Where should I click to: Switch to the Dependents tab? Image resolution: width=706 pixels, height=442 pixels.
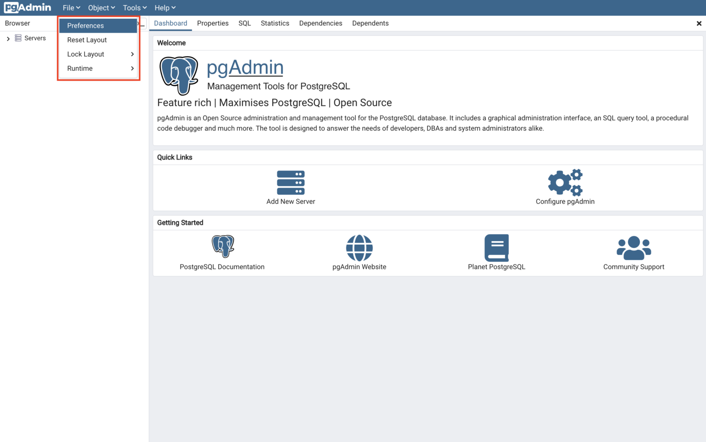(370, 23)
